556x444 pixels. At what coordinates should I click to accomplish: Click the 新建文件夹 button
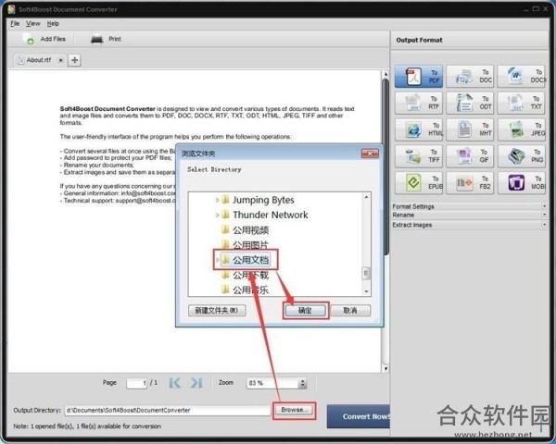(x=217, y=311)
